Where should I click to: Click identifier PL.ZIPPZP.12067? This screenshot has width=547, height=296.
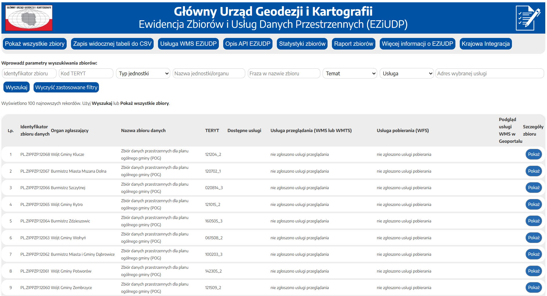click(35, 171)
